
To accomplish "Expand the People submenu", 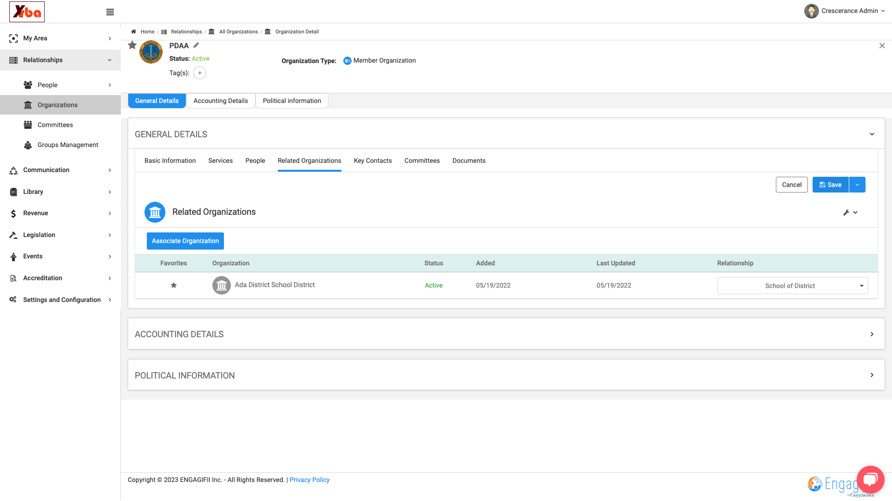I will (60, 85).
